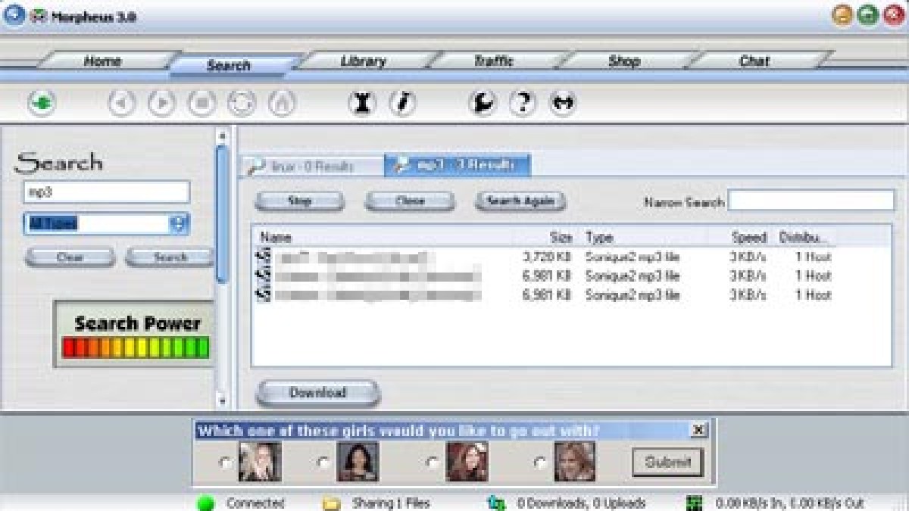
Task: Click the search panel scrollbar down arrow
Action: (x=222, y=400)
